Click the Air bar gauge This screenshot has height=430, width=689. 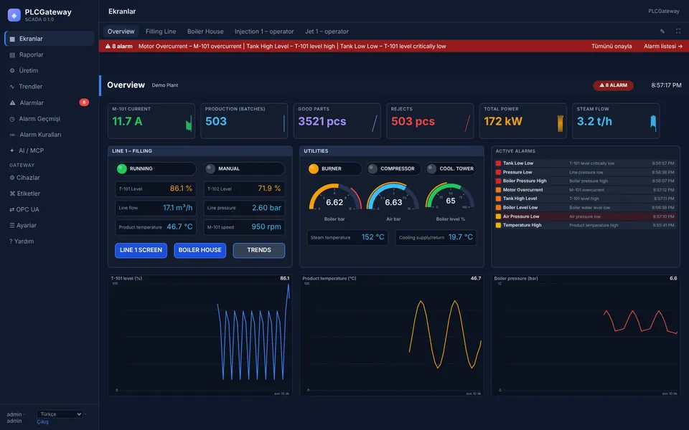pyautogui.click(x=393, y=201)
